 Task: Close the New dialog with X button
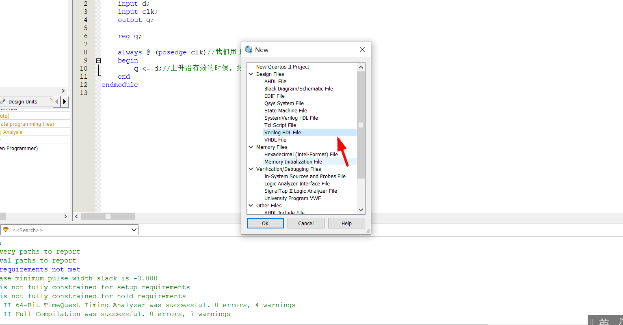point(362,50)
